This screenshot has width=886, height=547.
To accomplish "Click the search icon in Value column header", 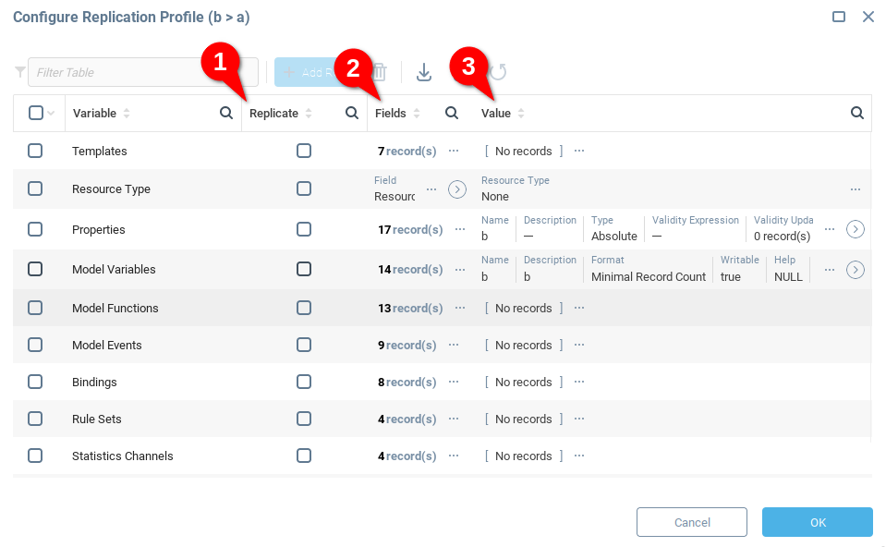I will click(856, 113).
